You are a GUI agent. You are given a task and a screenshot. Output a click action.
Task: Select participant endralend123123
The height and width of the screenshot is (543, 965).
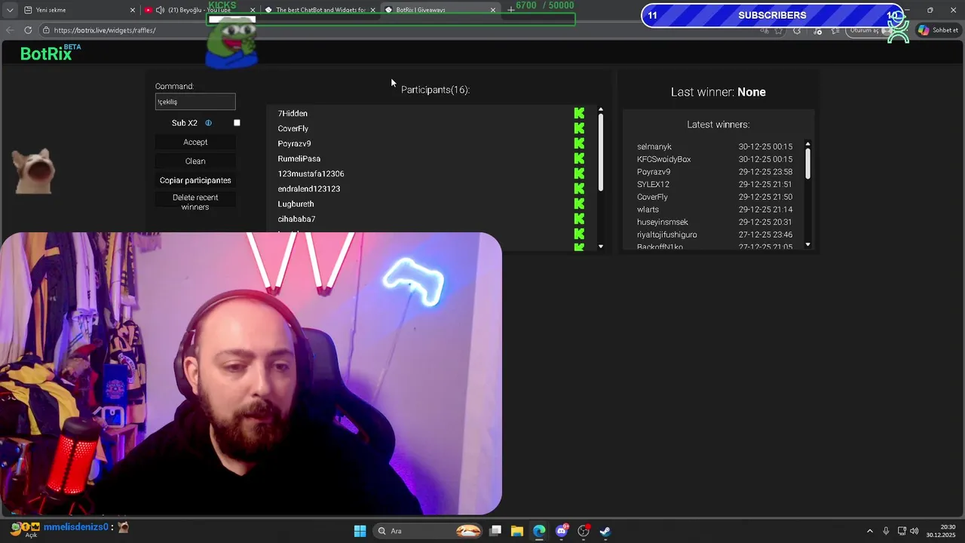tap(309, 189)
